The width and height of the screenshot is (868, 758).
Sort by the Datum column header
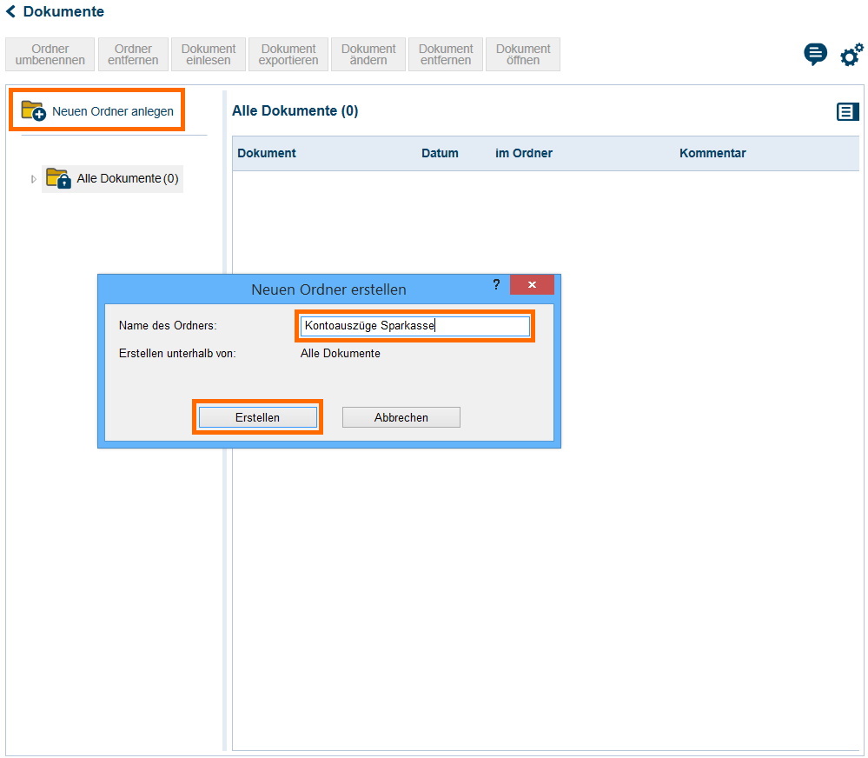440,153
